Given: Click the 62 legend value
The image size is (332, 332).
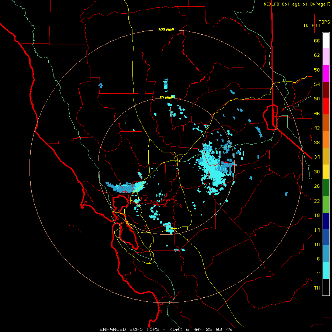Looking at the screenshot, I should 317,55.
